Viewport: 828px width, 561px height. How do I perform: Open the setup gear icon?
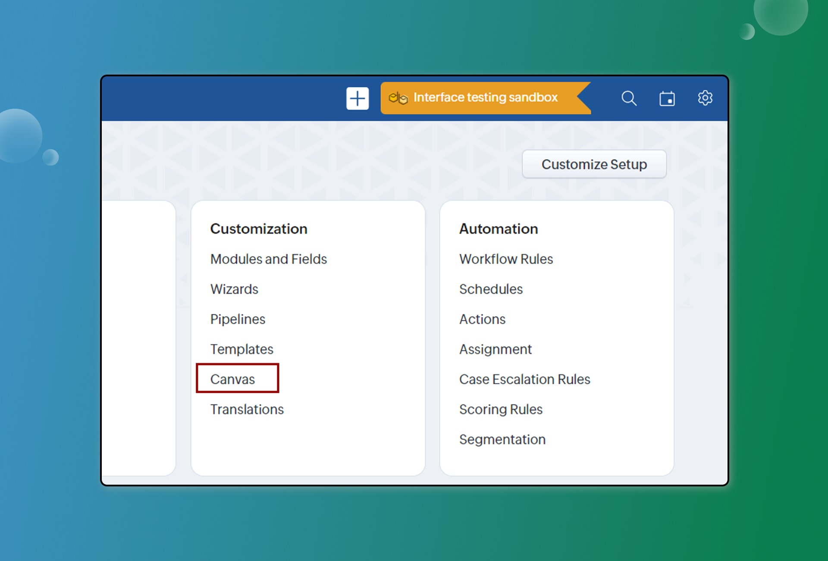(705, 98)
